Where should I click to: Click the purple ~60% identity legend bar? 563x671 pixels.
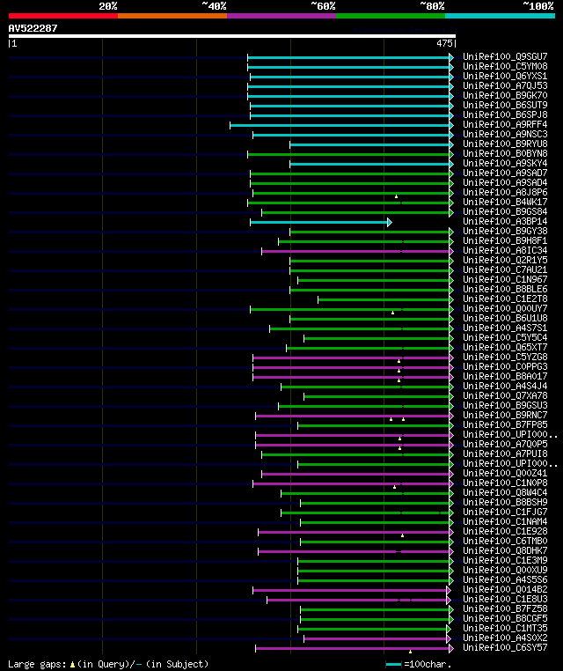(281, 16)
